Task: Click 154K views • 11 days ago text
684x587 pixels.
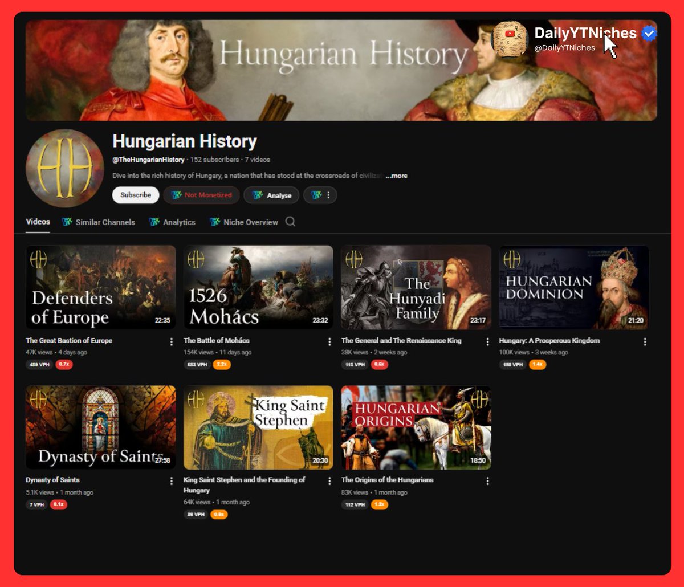Action: tap(217, 353)
